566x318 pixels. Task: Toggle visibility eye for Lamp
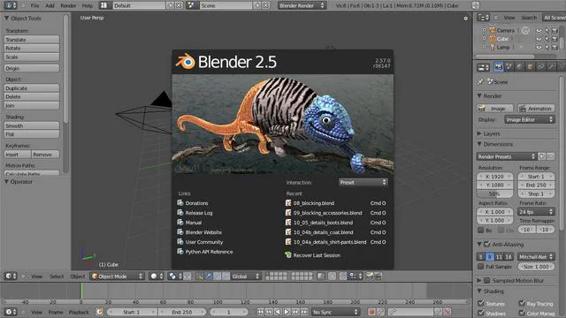coord(539,47)
